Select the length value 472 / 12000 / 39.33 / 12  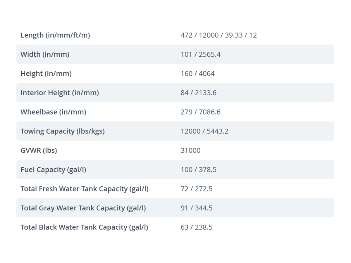pyautogui.click(x=219, y=35)
